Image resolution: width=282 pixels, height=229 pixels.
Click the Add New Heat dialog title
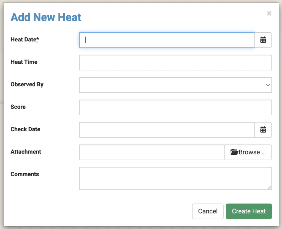46,17
